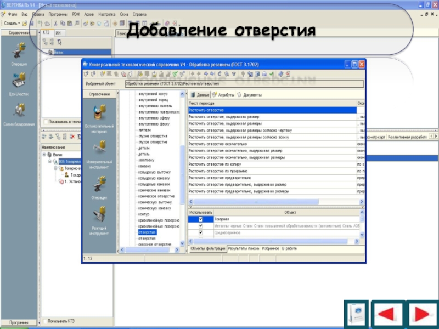Select tree item сквозное отверстие
This screenshot has height=329, width=439.
pyautogui.click(x=155, y=245)
